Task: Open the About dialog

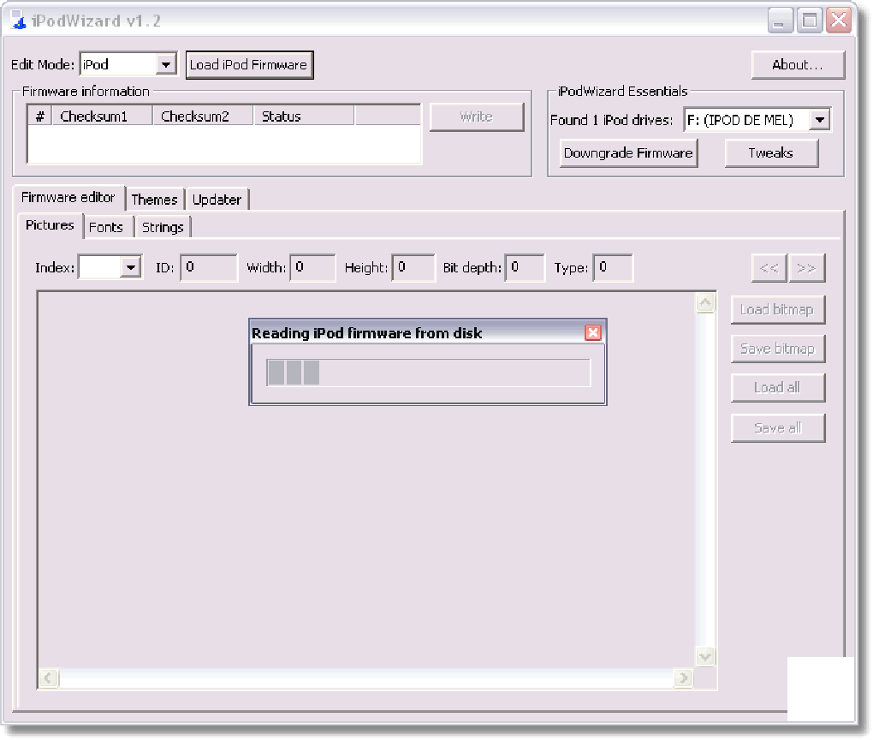Action: [x=798, y=64]
